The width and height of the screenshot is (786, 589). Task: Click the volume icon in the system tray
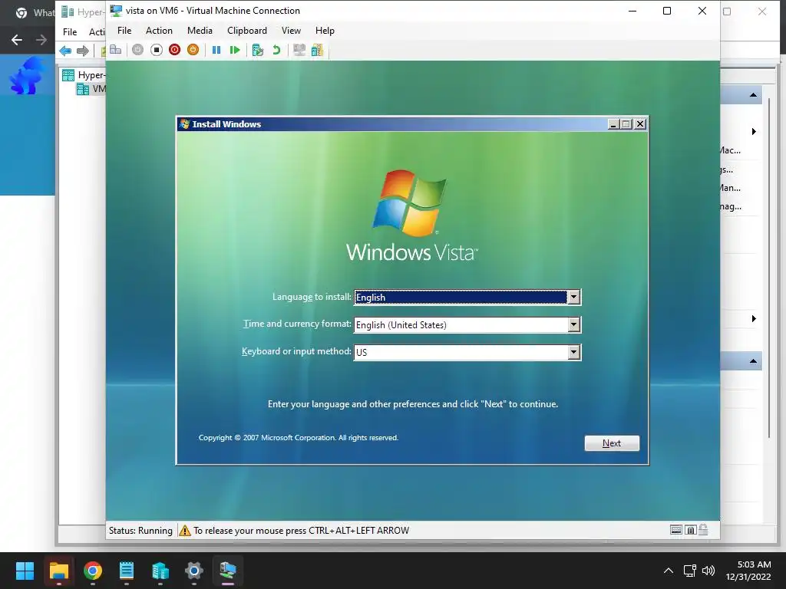click(708, 571)
